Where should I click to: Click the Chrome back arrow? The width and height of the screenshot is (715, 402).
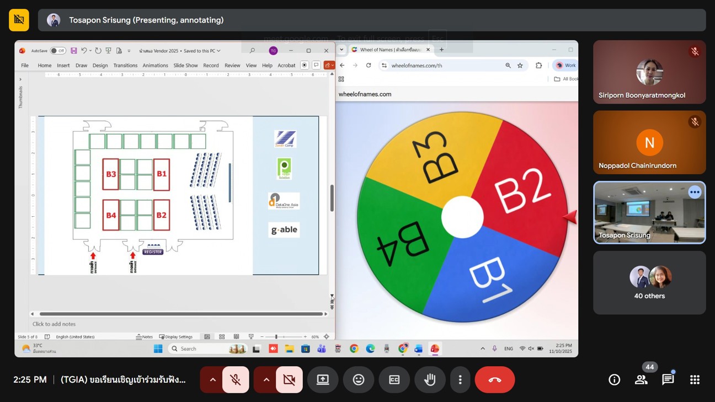pyautogui.click(x=342, y=65)
